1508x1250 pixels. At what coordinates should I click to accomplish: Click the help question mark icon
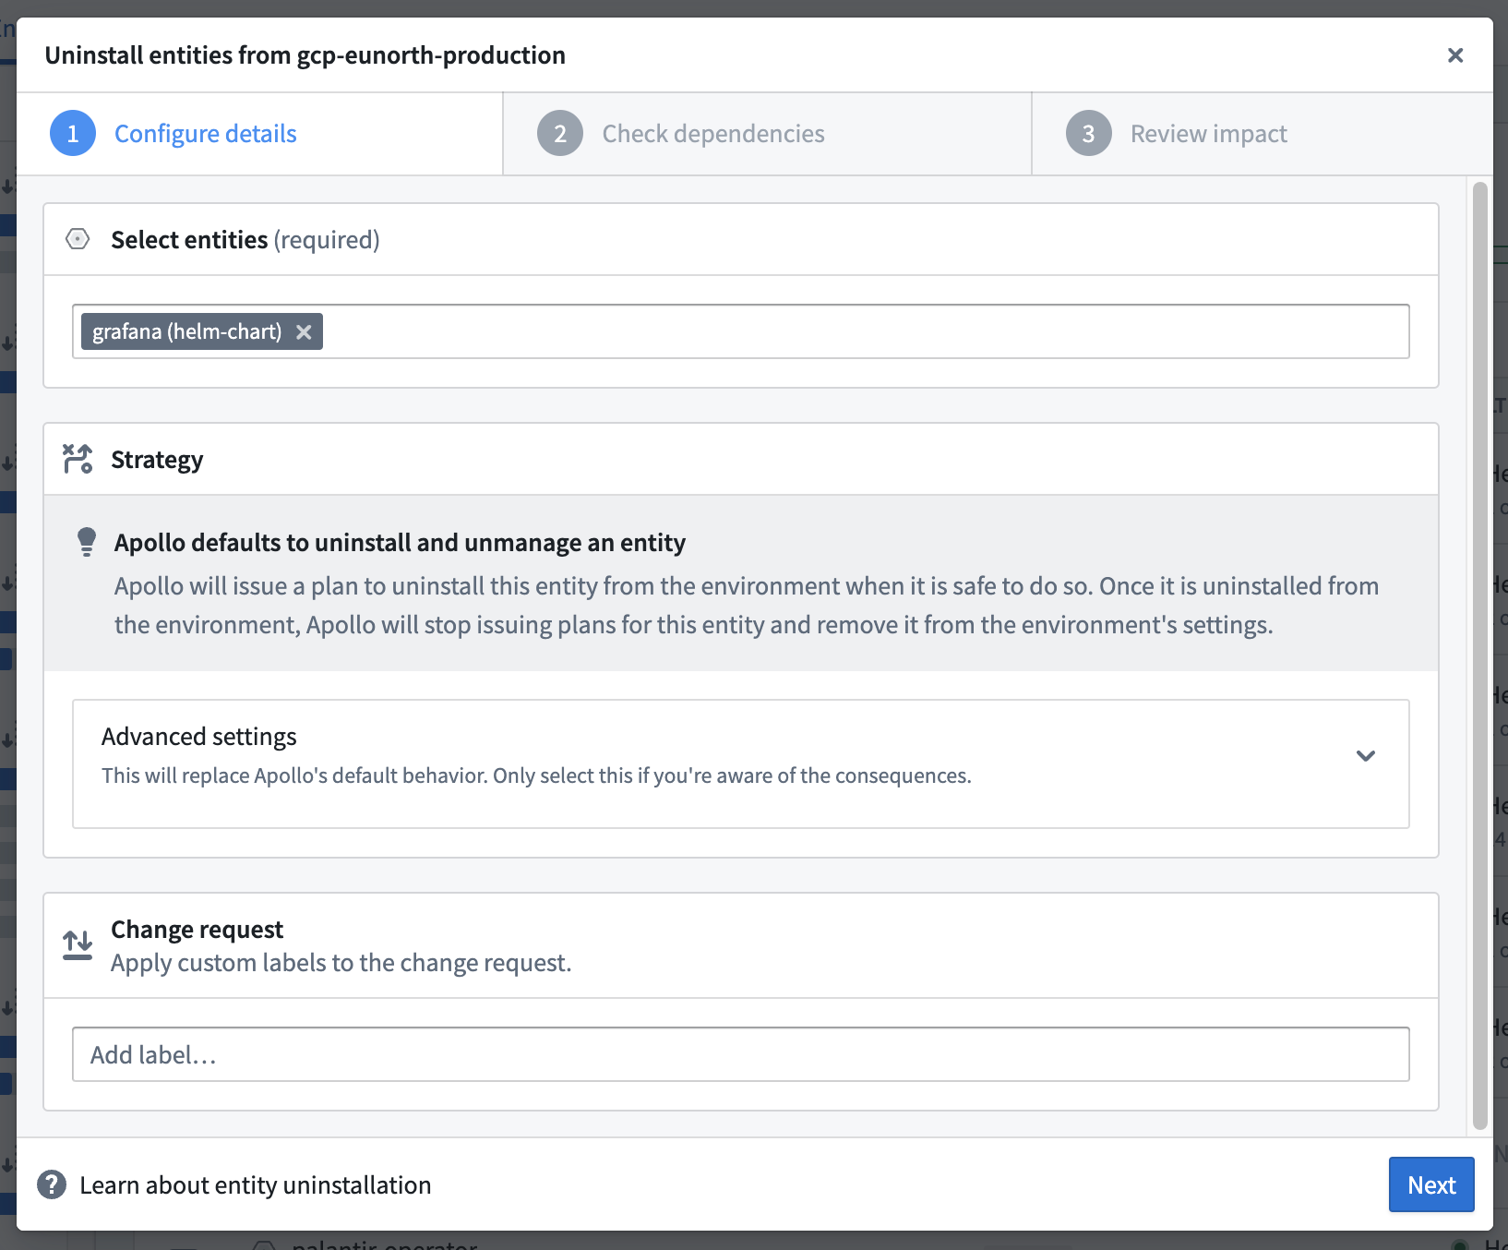point(52,1184)
